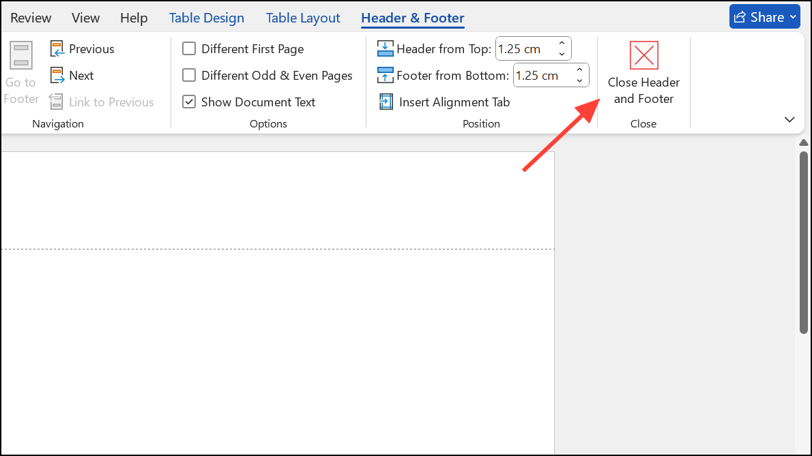Increase Footer from Bottom value
Viewport: 812px width, 456px height.
[x=579, y=70]
